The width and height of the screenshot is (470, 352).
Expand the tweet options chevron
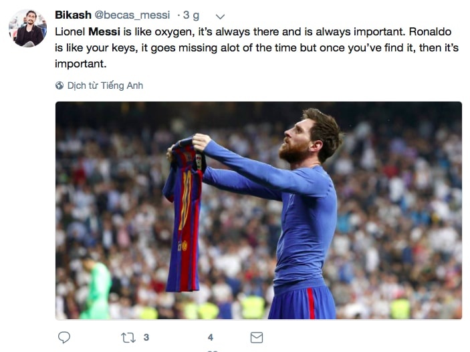pos(221,16)
